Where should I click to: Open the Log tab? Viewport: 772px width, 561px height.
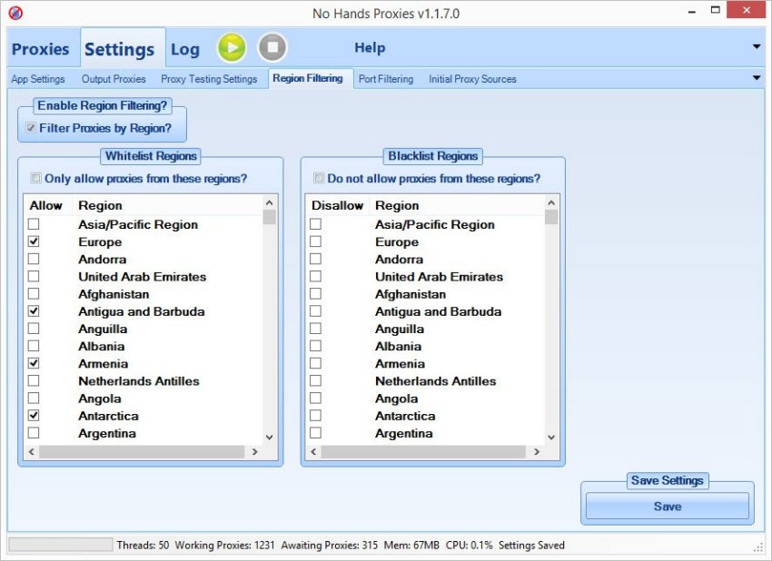[185, 49]
